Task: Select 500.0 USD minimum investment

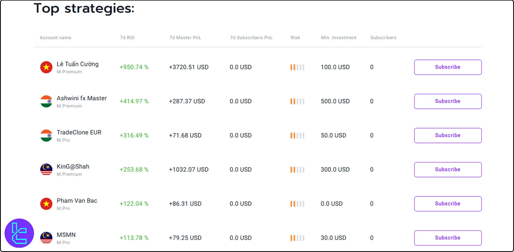Action: [x=335, y=101]
